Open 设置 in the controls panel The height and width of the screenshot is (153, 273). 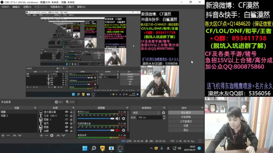pos(186,126)
